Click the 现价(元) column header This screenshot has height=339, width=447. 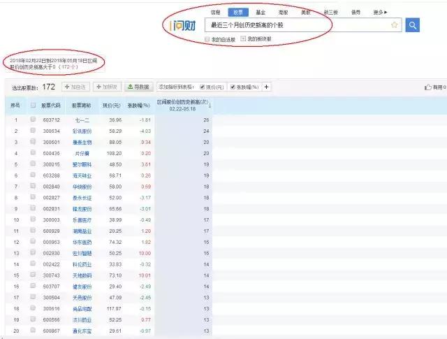click(112, 106)
